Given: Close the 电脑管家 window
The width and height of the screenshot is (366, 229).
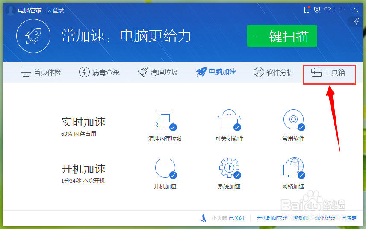Looking at the screenshot, I should point(356,10).
